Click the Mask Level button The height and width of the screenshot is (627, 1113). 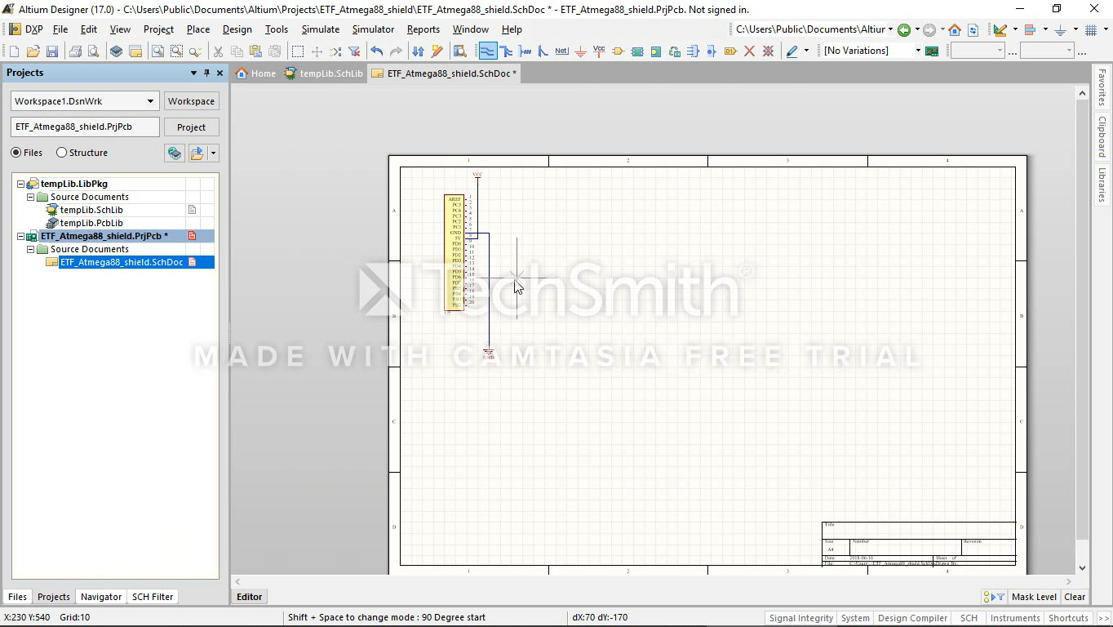[1034, 597]
